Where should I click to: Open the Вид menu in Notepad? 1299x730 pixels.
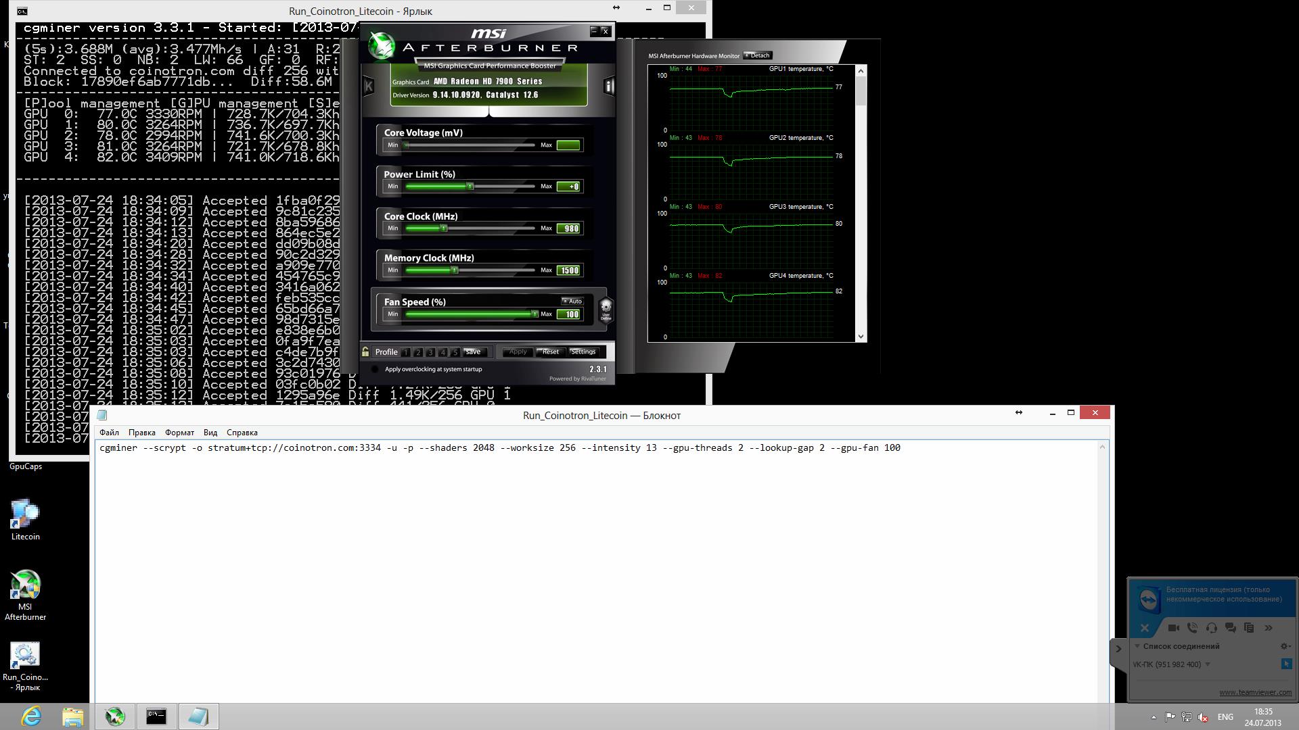point(210,433)
